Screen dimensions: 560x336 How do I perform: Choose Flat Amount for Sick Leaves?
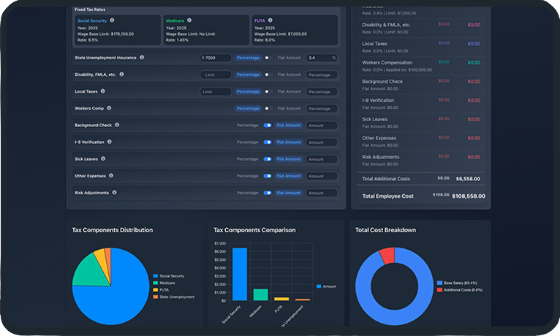[289, 159]
